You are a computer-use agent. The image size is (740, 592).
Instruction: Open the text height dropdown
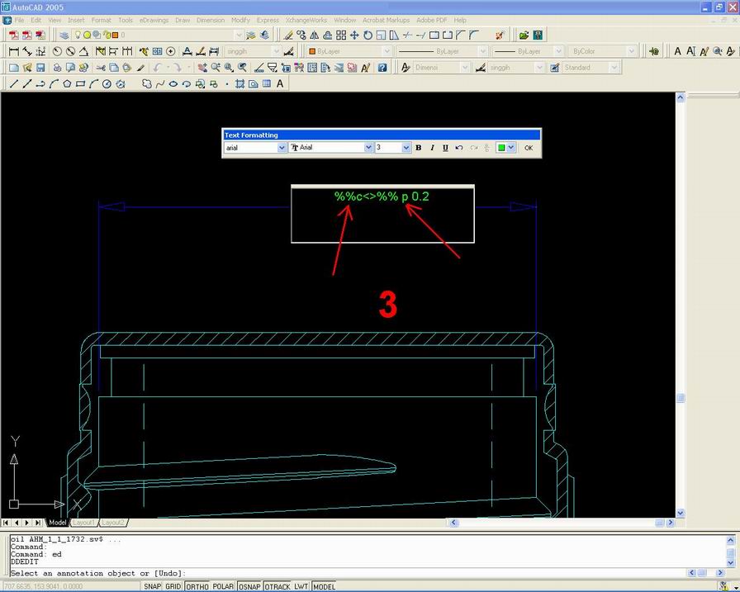pos(406,147)
